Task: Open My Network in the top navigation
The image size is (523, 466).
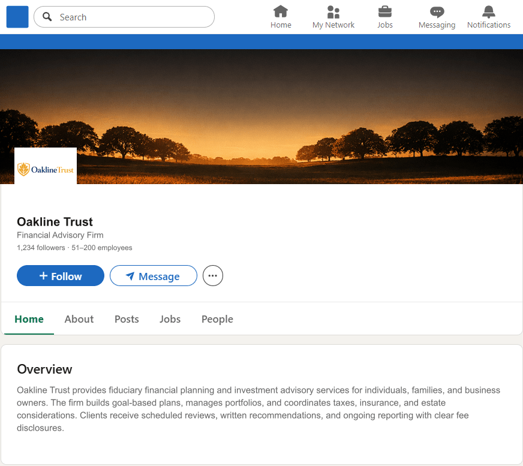Action: pos(333,17)
